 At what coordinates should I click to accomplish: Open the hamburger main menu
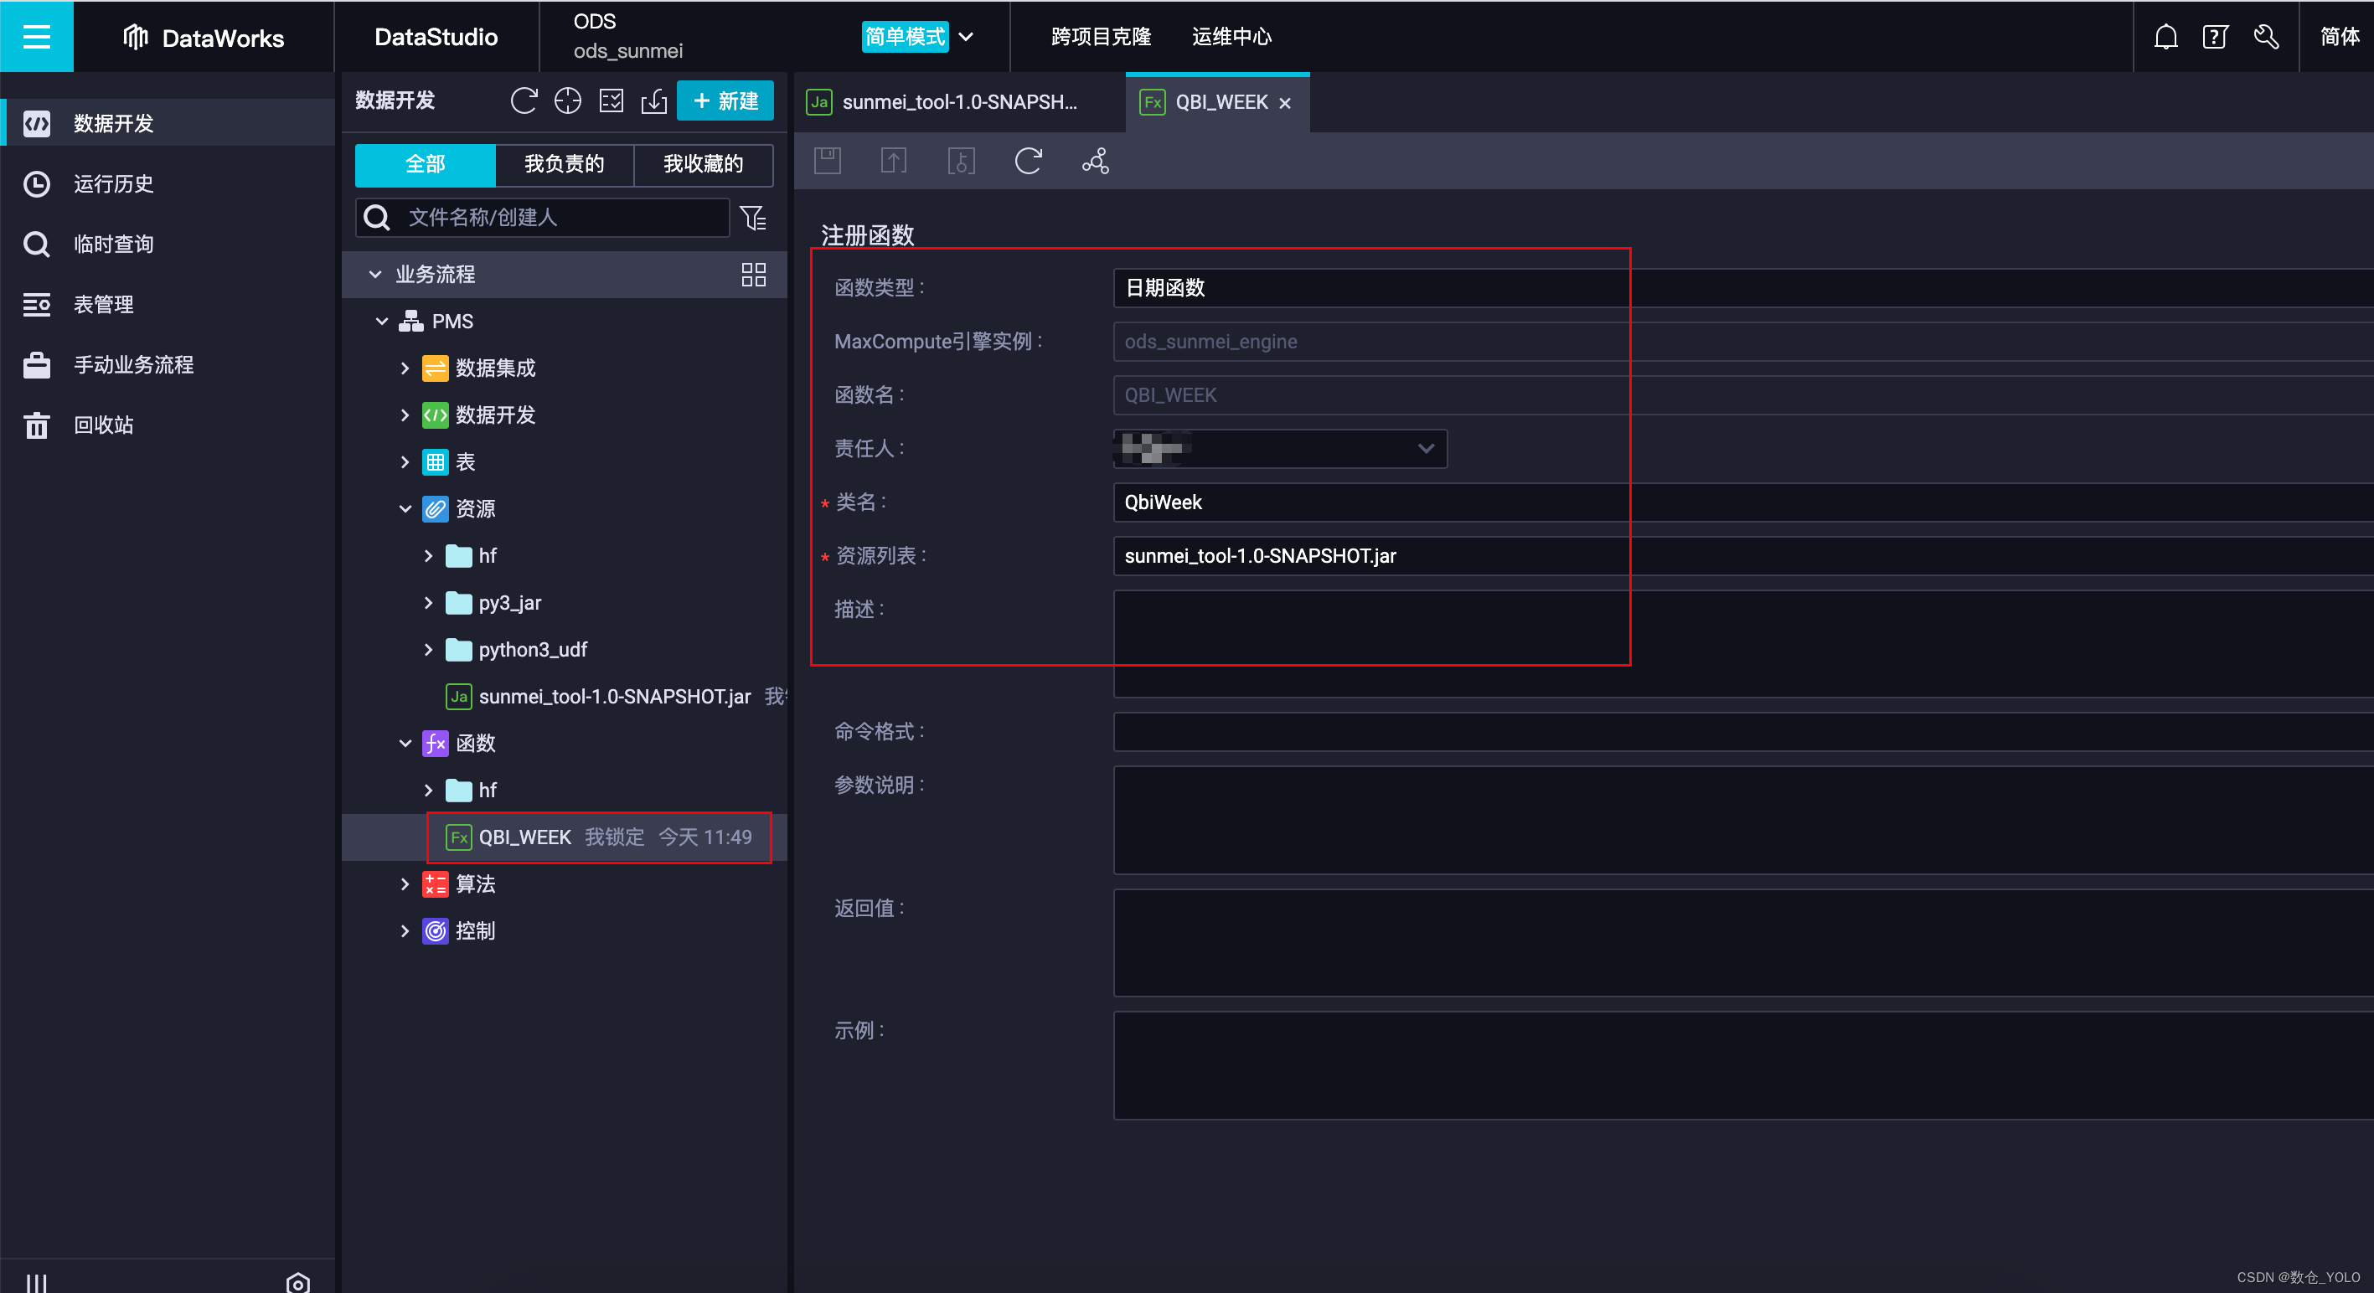tap(36, 36)
